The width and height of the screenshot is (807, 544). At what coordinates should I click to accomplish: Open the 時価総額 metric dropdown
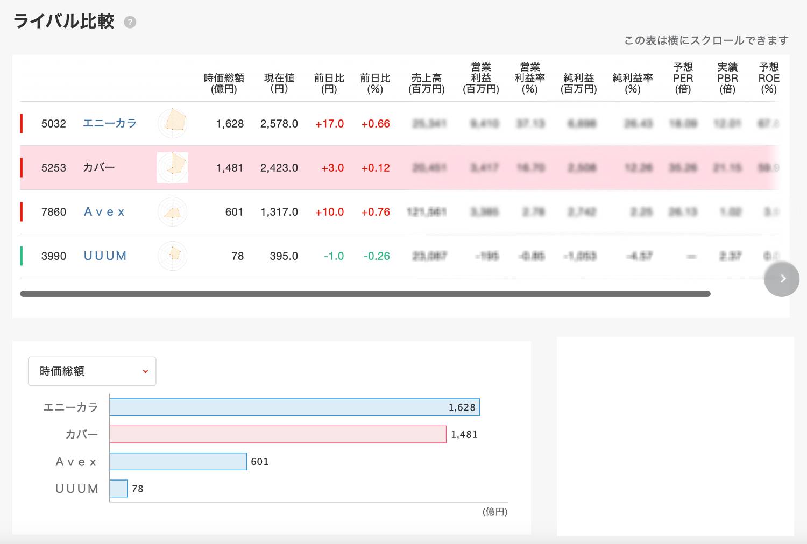click(92, 371)
